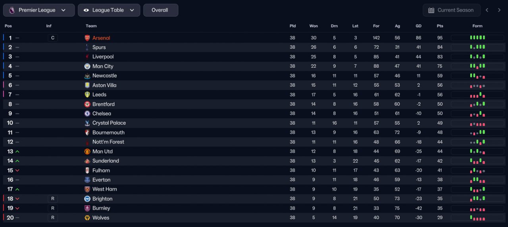Open the Crystal Palace team link

(x=109, y=123)
